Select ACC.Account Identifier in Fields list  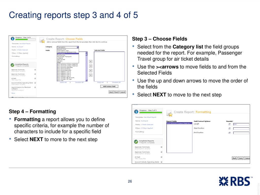tap(65, 67)
